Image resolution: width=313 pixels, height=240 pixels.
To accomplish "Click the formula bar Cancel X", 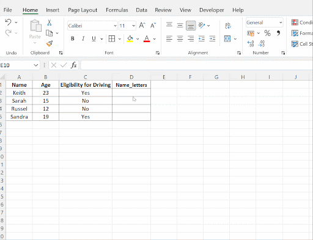I will coord(54,65).
